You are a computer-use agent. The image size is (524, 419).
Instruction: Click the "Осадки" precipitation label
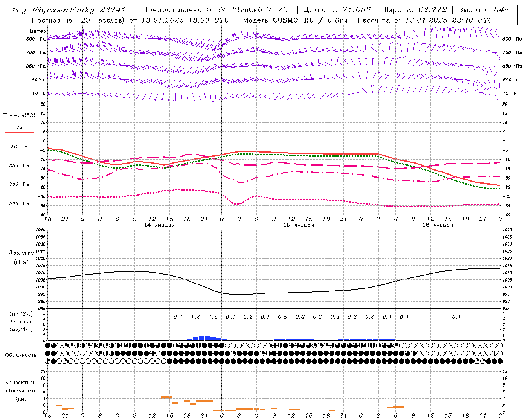point(21,322)
